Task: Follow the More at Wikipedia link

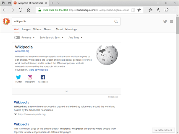Action: click(x=38, y=70)
